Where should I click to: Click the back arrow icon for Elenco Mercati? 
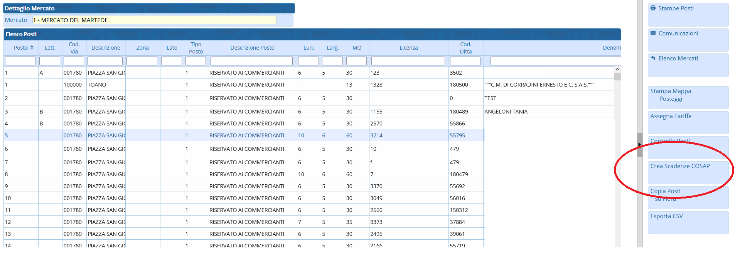[653, 58]
